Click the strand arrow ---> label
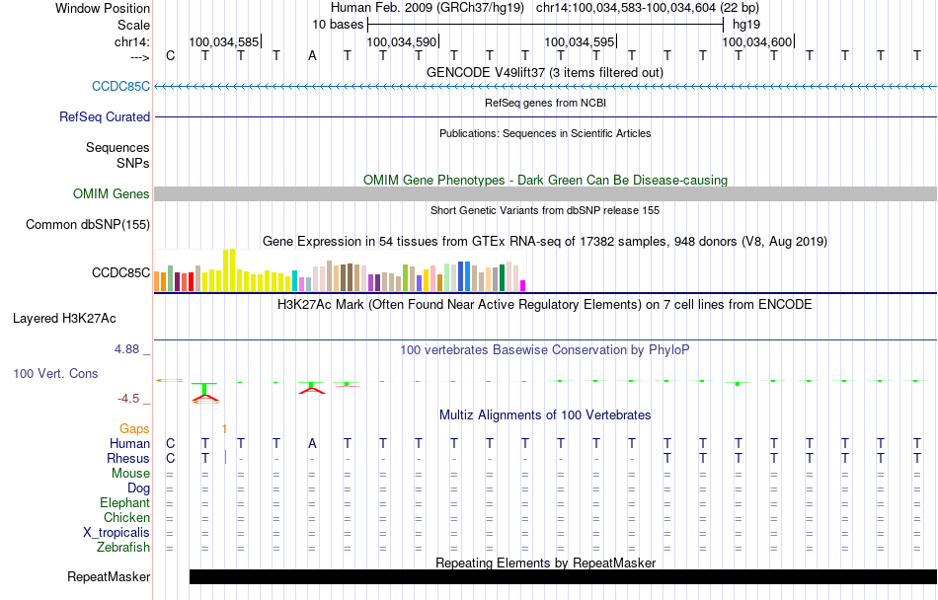 coord(140,57)
